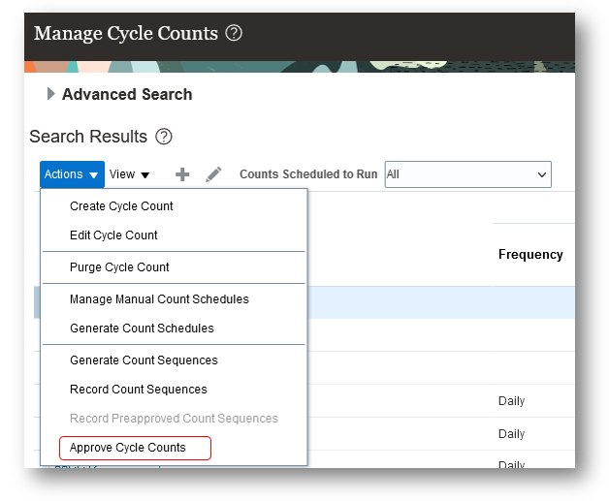The width and height of the screenshot is (609, 501).
Task: Click Generate Count Schedules menu entry
Action: [x=142, y=329]
